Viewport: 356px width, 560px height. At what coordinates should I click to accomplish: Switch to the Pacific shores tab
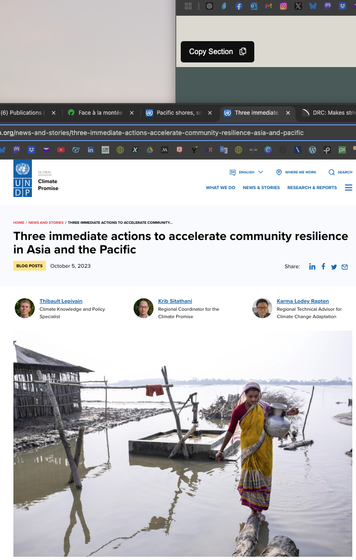[x=178, y=113]
